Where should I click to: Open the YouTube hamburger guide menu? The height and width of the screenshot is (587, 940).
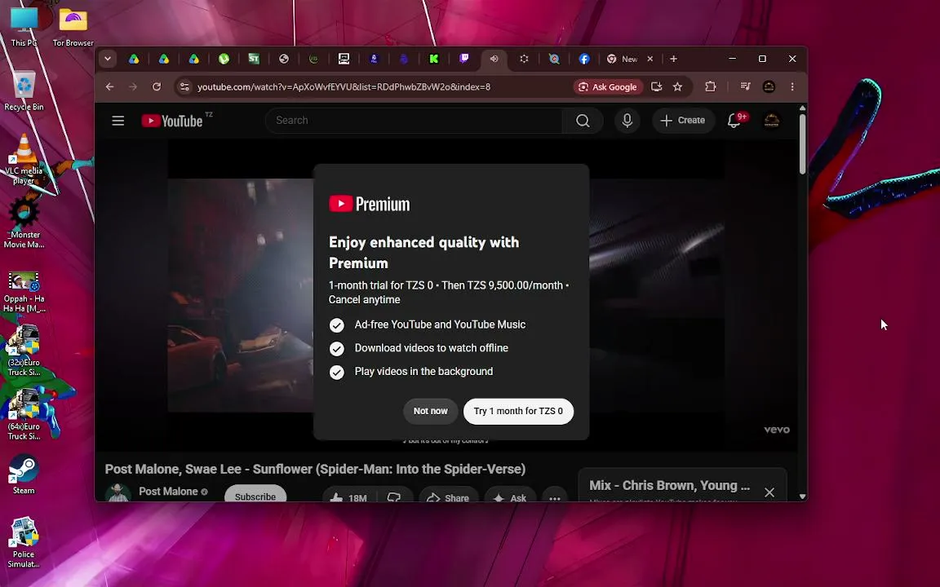click(118, 121)
